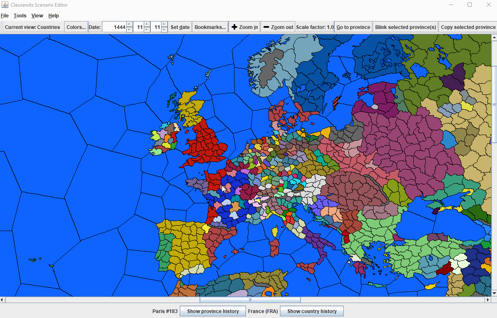Image resolution: width=497 pixels, height=318 pixels.
Task: Click the Copy selected province button
Action: (x=468, y=27)
